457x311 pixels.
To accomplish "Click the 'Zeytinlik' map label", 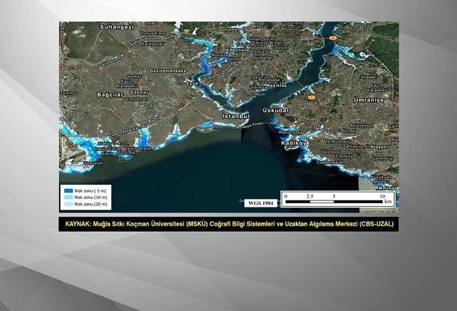I will 127,153.
